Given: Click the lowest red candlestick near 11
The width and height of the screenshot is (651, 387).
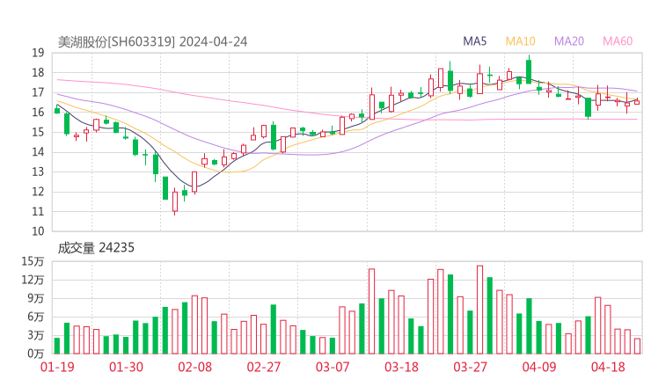Looking at the screenshot, I should [x=175, y=201].
